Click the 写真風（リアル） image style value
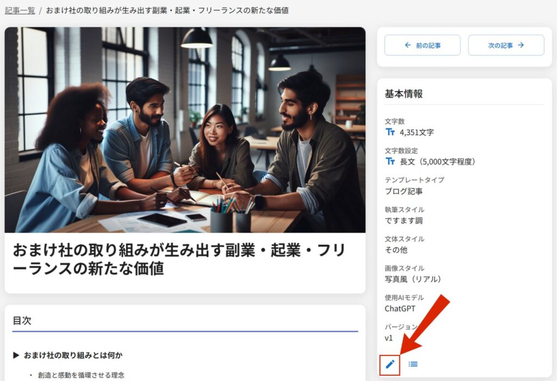 413,279
